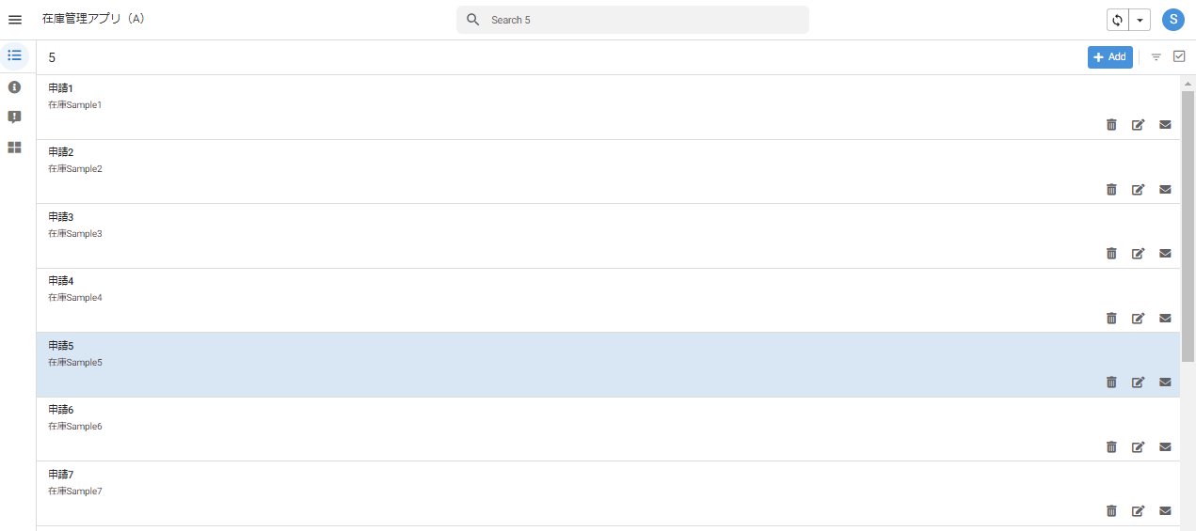Open the 申請2 list entry
The image size is (1196, 531).
click(x=608, y=172)
